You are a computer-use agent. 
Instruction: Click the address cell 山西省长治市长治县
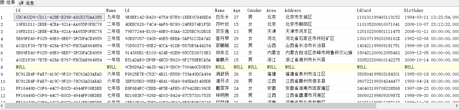[x=319, y=46]
